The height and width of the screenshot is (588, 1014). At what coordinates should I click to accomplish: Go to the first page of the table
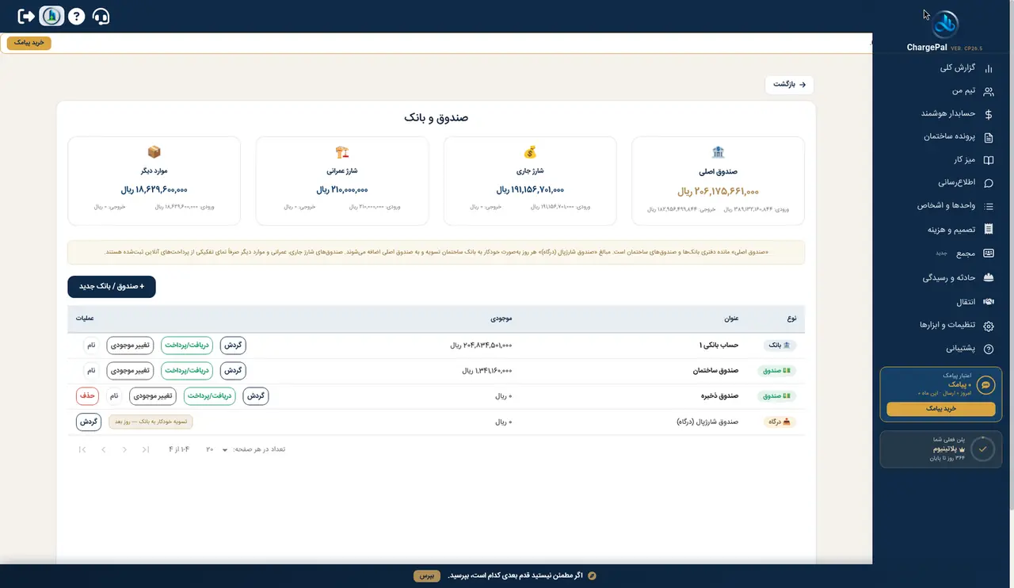[x=146, y=449]
